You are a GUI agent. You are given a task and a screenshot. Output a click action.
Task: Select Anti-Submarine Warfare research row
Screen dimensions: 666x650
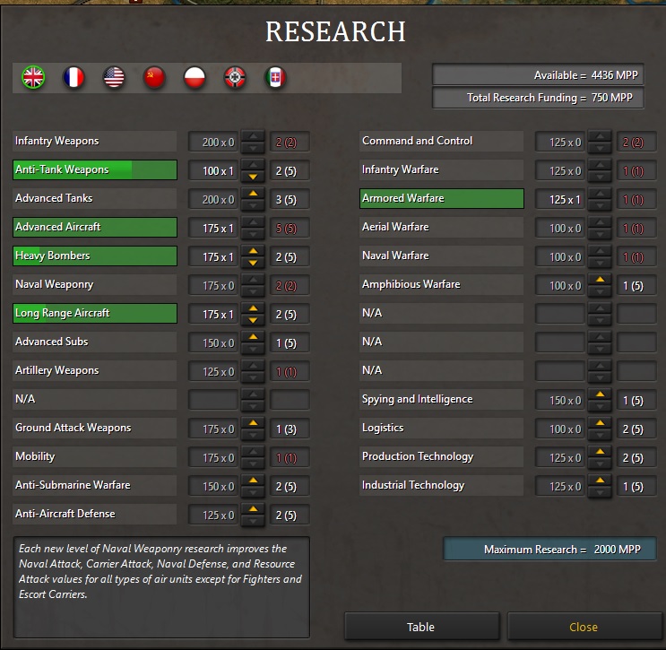coord(94,485)
